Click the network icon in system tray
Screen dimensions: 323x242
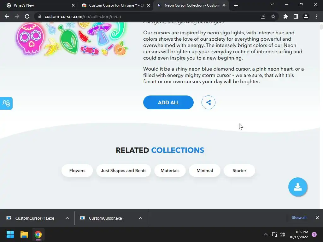click(275, 234)
